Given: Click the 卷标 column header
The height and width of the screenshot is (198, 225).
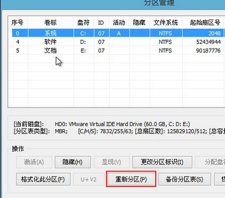Looking at the screenshot, I should tap(50, 23).
